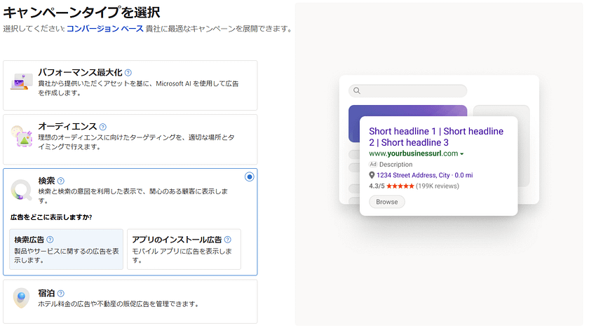Screen dimensions: 589x330
Task: Click the 1234 Street Address link
Action: click(403, 175)
